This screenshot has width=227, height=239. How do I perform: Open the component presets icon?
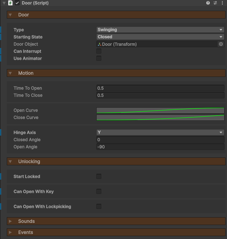(x=215, y=3)
